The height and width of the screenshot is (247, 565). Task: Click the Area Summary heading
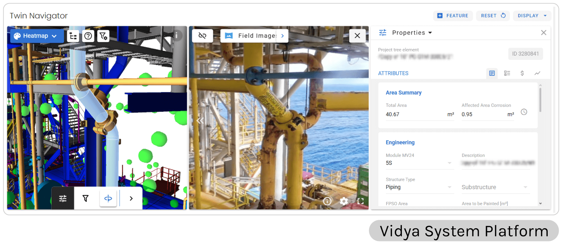(403, 93)
